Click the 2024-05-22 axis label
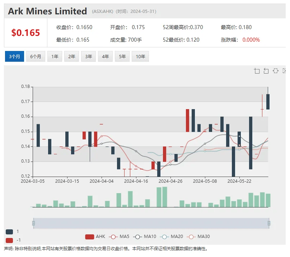The width and height of the screenshot is (290, 257). pyautogui.click(x=239, y=181)
